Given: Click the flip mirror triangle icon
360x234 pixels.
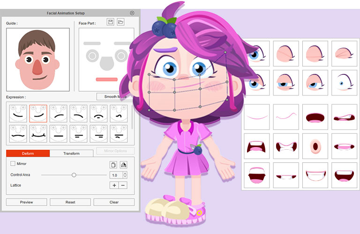Looking at the screenshot, I should click(x=124, y=164).
